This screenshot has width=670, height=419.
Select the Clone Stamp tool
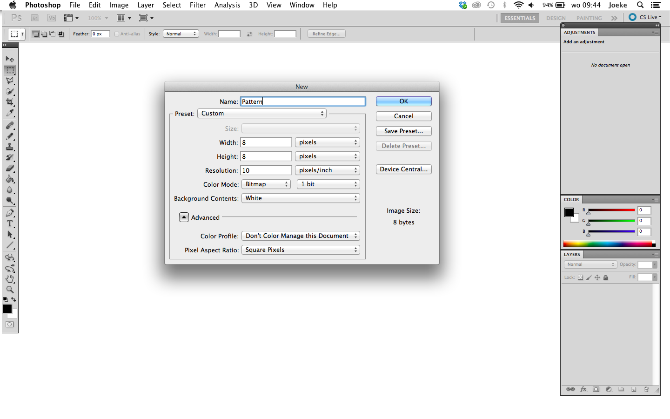[10, 147]
